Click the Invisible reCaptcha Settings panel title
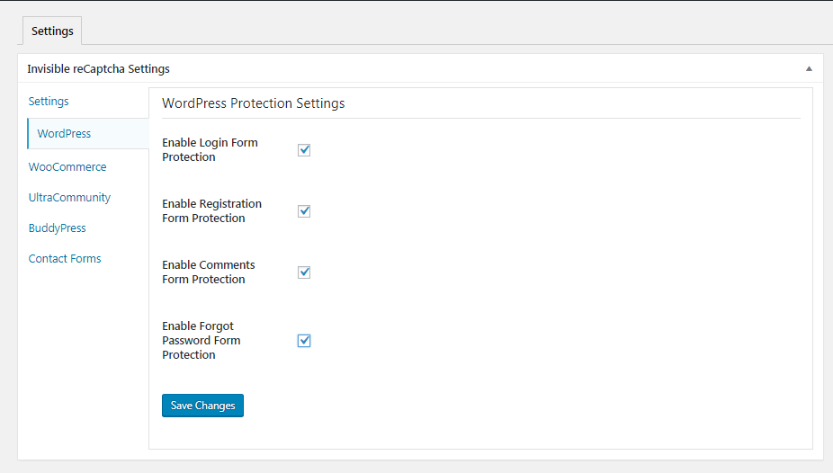The image size is (833, 473). pos(98,68)
